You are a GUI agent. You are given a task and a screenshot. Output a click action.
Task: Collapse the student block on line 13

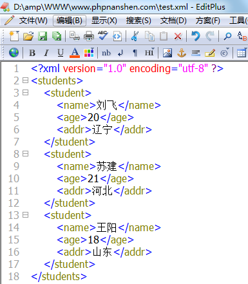coord(25,215)
